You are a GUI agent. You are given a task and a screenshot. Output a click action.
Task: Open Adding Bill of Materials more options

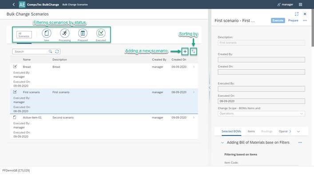pos(300,143)
